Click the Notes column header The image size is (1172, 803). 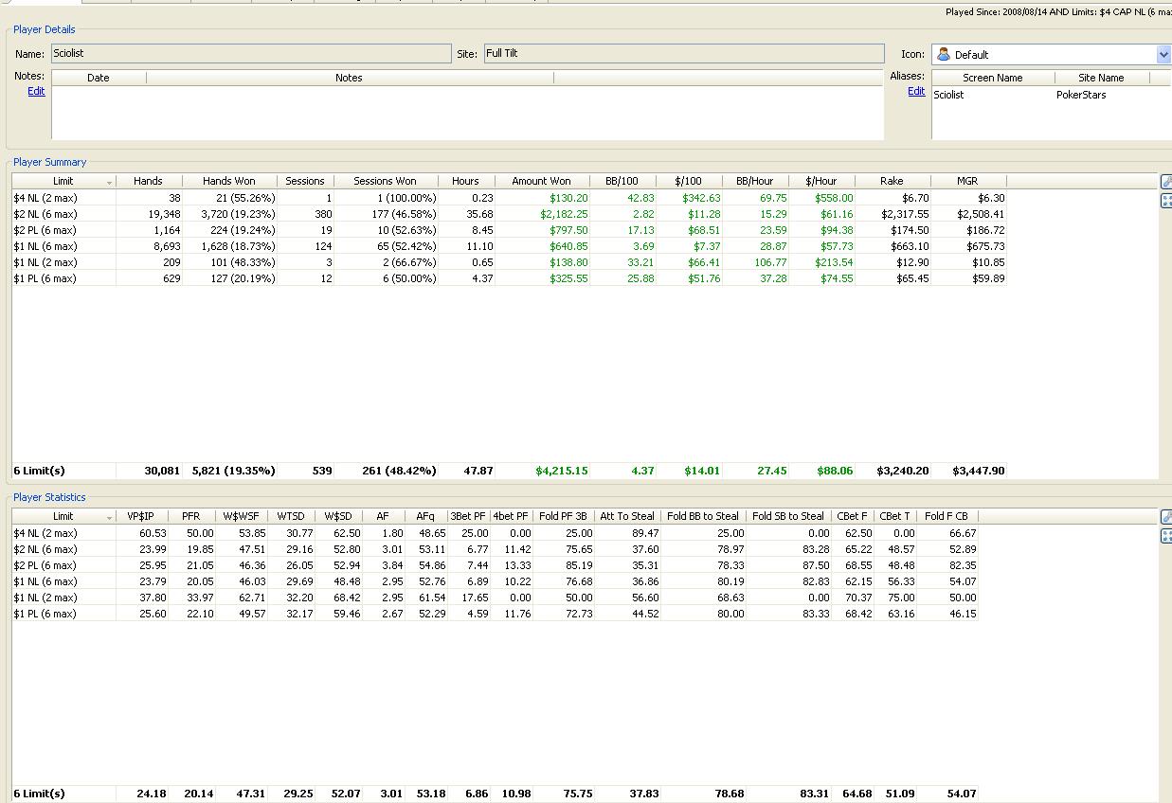349,78
